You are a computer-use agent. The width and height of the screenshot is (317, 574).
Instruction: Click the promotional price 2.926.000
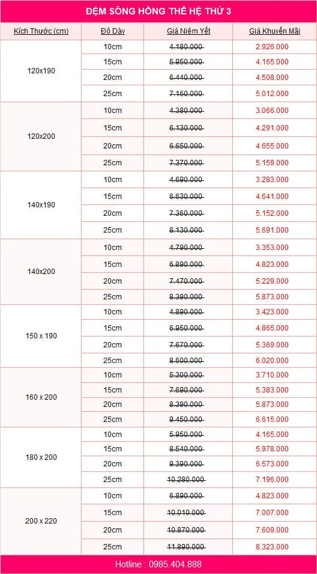click(272, 46)
